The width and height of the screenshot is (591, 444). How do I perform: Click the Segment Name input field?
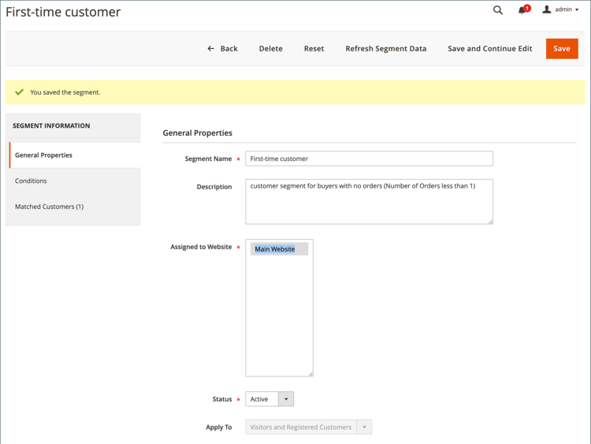pos(369,159)
